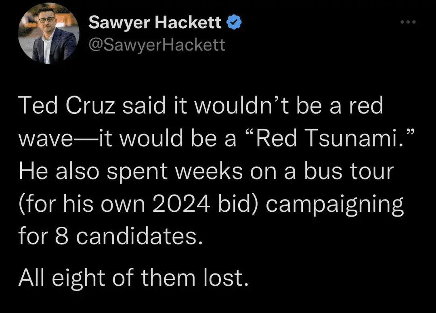Open the three-dot more options menu
This screenshot has width=436, height=313.
point(408,23)
